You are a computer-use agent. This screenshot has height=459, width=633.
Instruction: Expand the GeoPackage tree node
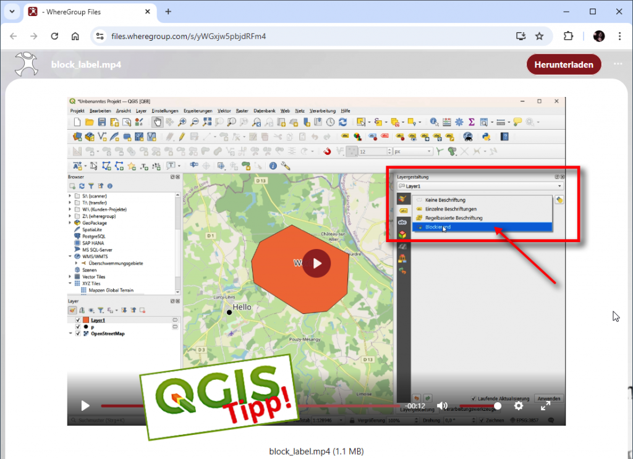pyautogui.click(x=70, y=222)
